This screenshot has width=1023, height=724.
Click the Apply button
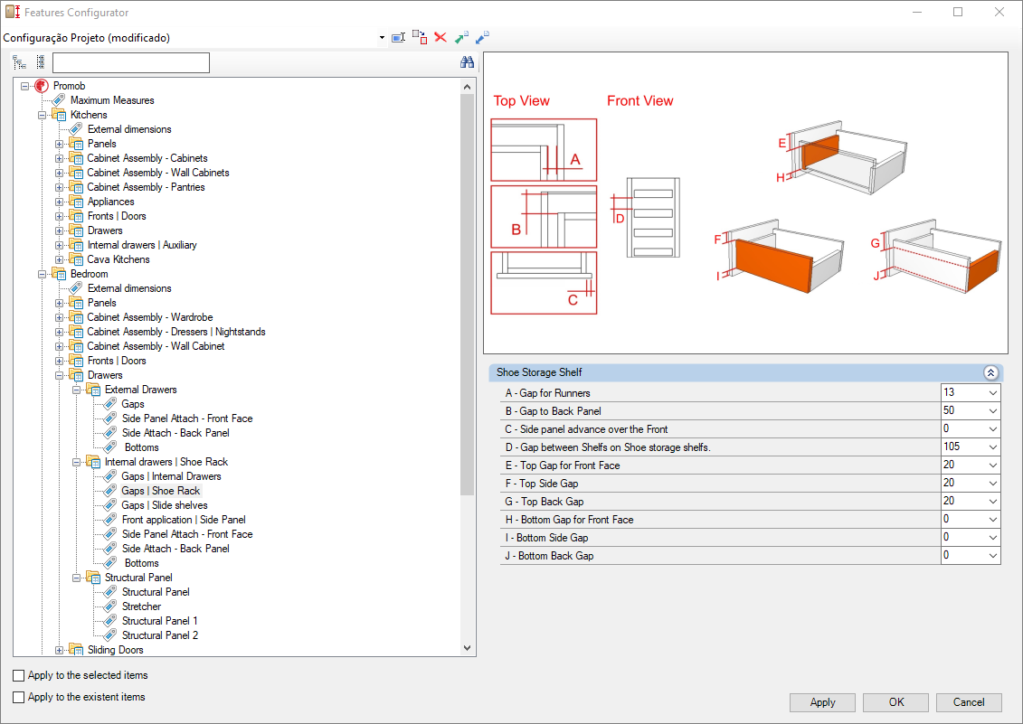coord(822,701)
